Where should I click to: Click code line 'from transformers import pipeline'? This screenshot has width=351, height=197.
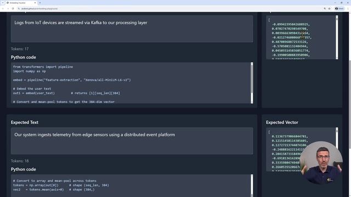pyautogui.click(x=43, y=67)
